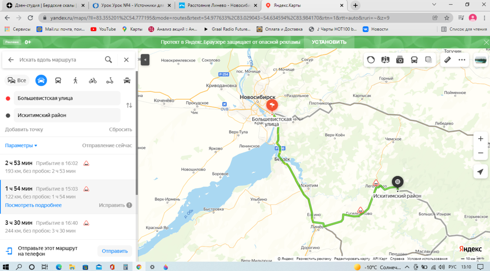Swap the start and destination route points
Image resolution: width=490 pixels, height=271 pixels.
click(129, 105)
